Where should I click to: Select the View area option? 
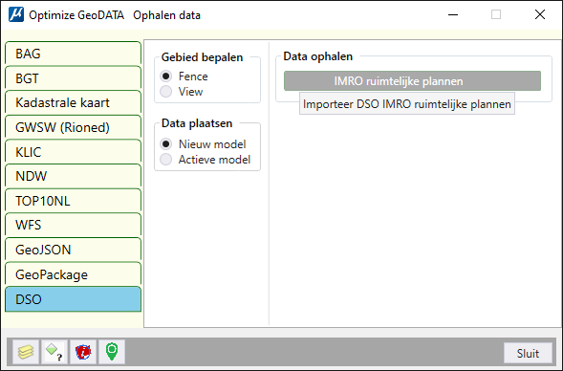[x=166, y=92]
